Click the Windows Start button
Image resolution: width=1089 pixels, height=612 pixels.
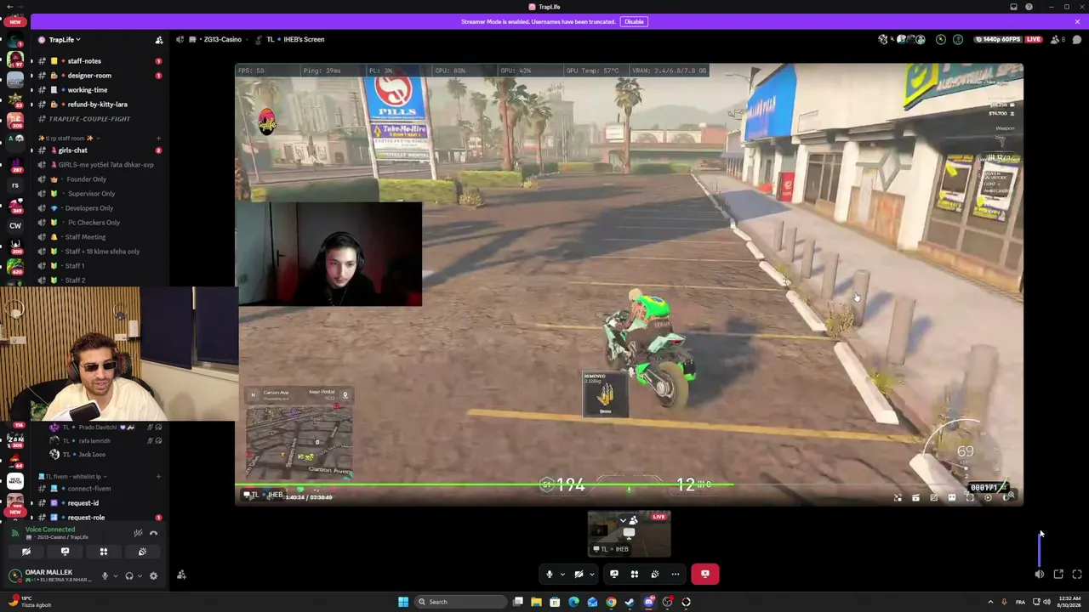[403, 602]
